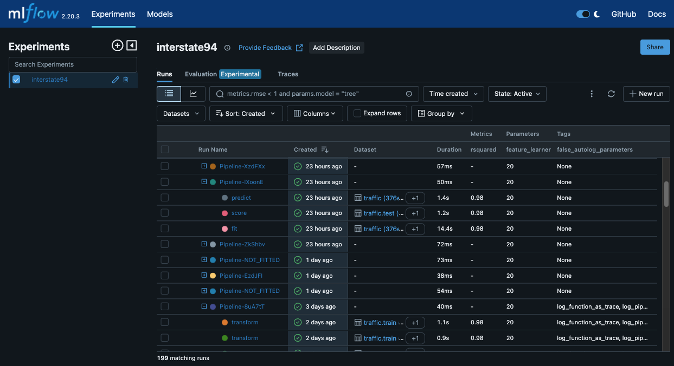Open the Pipeline-IXoonE run link
674x366 pixels.
(241, 182)
